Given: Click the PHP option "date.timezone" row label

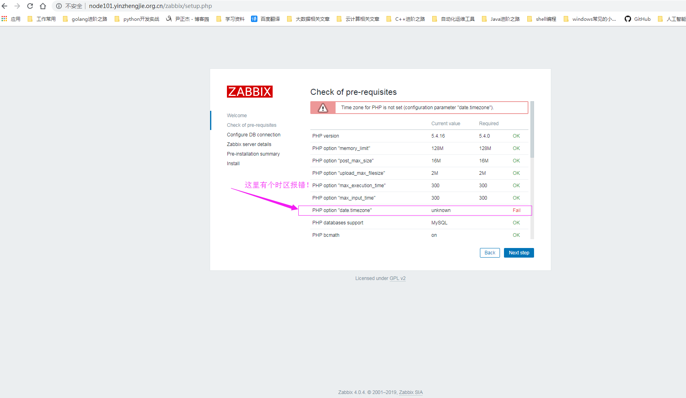Looking at the screenshot, I should click(x=342, y=210).
